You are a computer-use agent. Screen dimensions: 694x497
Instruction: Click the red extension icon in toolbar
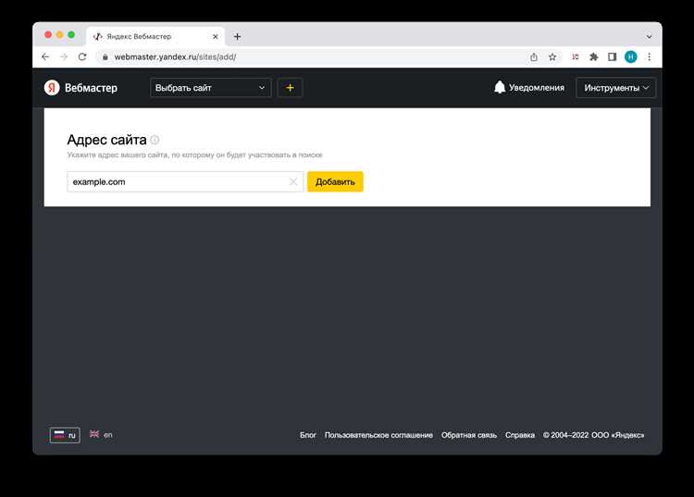click(576, 57)
